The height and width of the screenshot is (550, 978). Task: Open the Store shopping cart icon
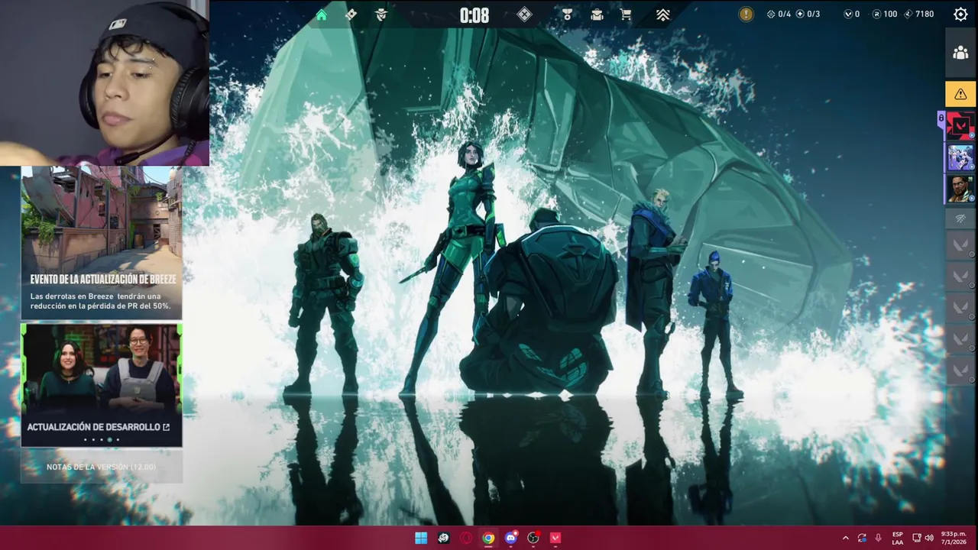click(x=626, y=15)
